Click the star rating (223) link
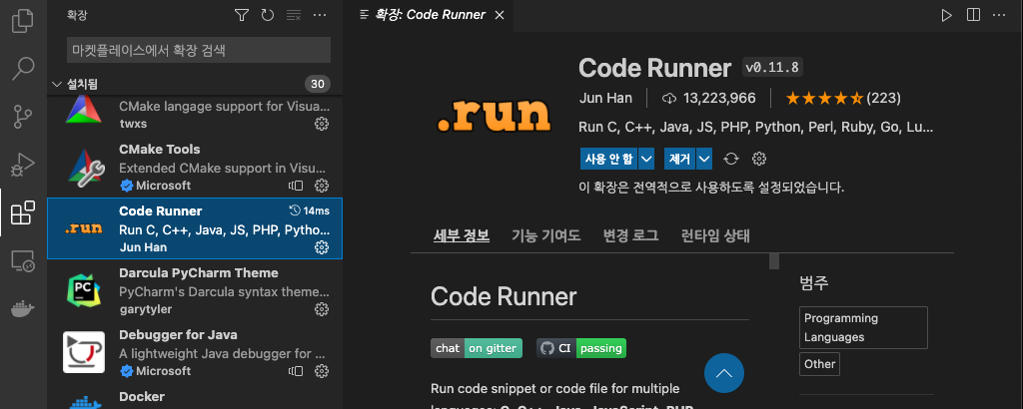Image resolution: width=1023 pixels, height=409 pixels. point(843,99)
